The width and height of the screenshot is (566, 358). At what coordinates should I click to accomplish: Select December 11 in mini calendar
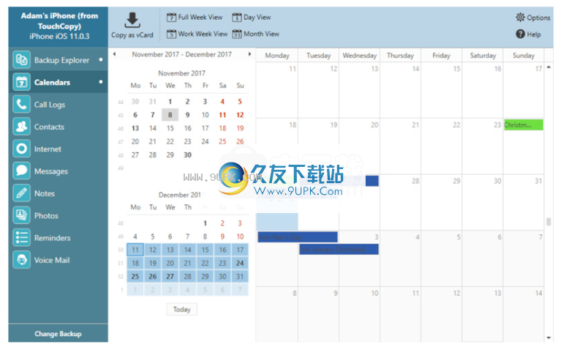pos(135,250)
